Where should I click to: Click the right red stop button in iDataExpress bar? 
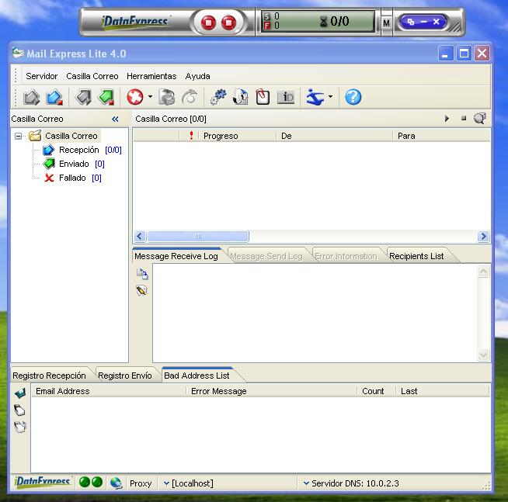[x=229, y=23]
